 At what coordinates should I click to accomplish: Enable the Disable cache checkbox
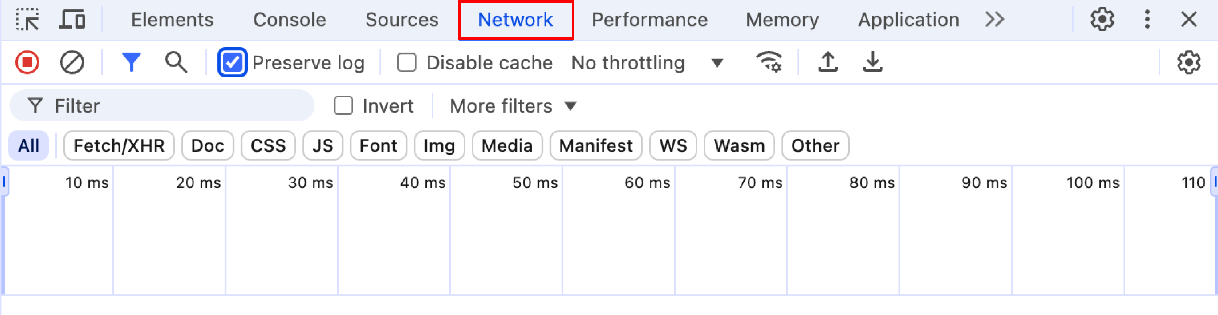407,63
